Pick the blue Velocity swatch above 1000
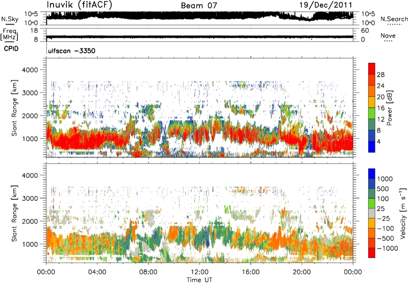Viewport: 408px width, 283px height. (372, 174)
